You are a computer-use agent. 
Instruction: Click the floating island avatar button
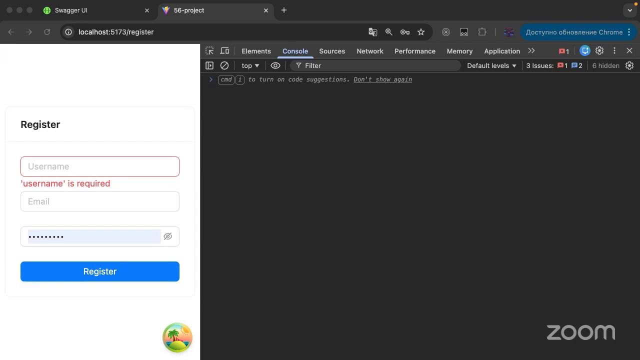click(177, 337)
